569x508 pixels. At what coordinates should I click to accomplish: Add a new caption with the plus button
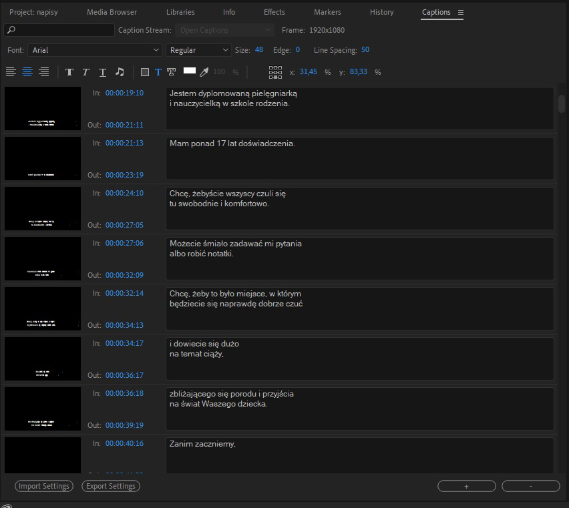465,486
